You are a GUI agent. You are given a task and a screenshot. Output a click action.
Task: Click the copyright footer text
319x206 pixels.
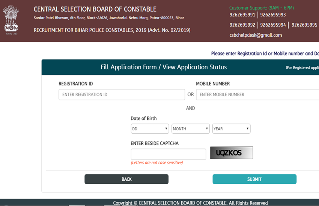pyautogui.click(x=190, y=203)
